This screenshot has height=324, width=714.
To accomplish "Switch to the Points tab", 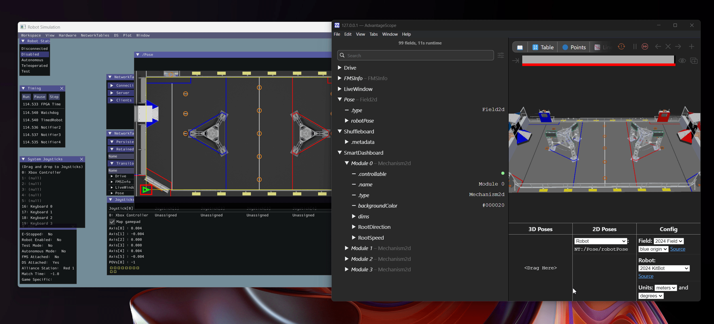I will [x=574, y=47].
